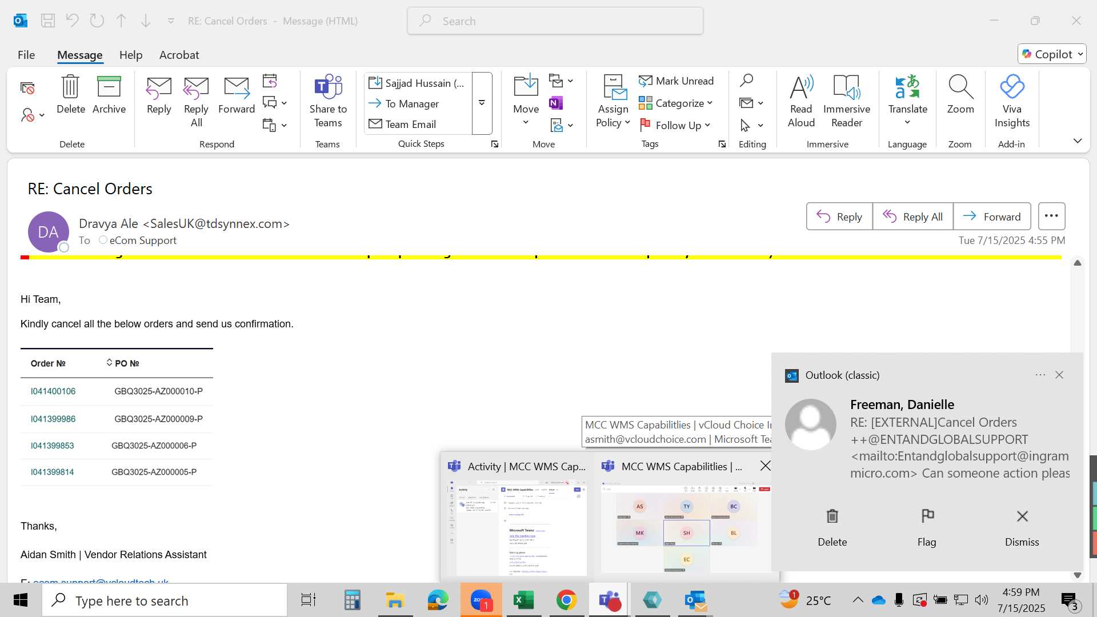Open notification options ellipsis
1097x617 pixels.
1040,375
